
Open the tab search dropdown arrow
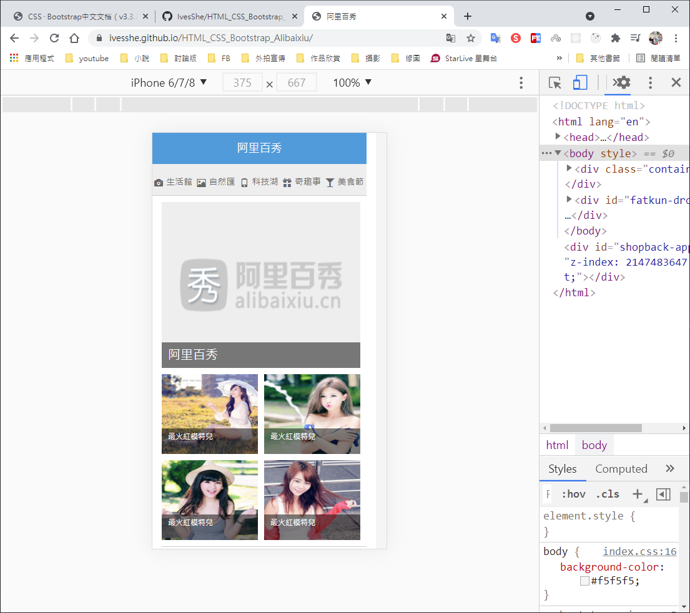590,16
